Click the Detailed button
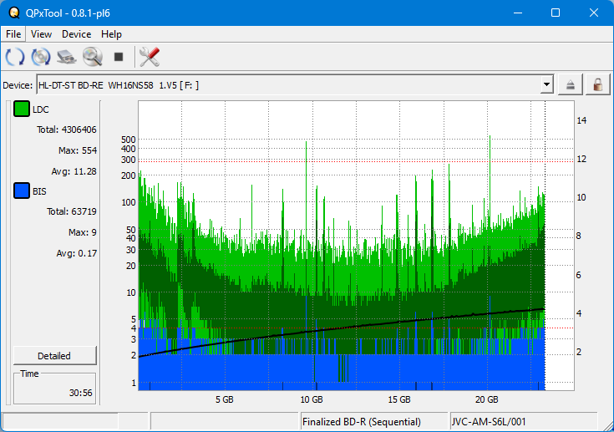 tap(54, 355)
